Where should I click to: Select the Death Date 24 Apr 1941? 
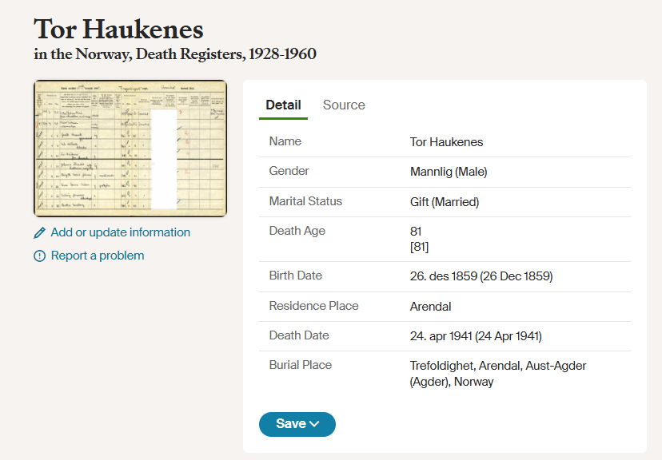pos(477,335)
